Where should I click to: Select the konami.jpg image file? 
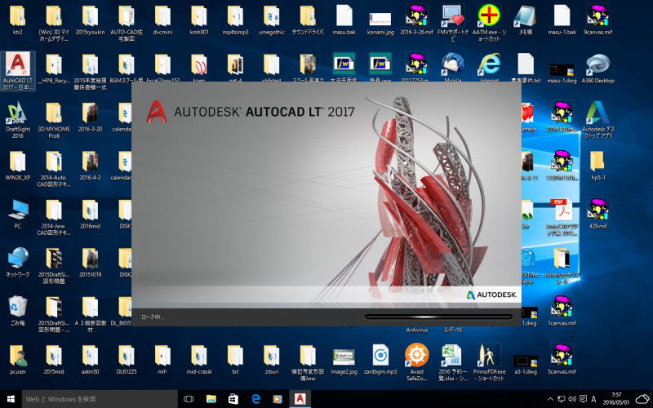(x=380, y=24)
